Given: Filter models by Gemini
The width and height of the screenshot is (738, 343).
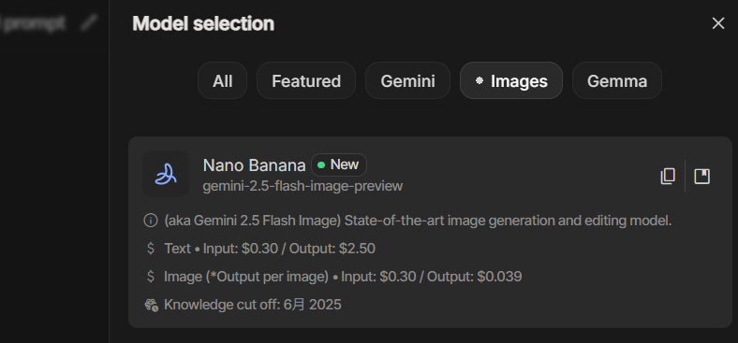Looking at the screenshot, I should pyautogui.click(x=407, y=80).
